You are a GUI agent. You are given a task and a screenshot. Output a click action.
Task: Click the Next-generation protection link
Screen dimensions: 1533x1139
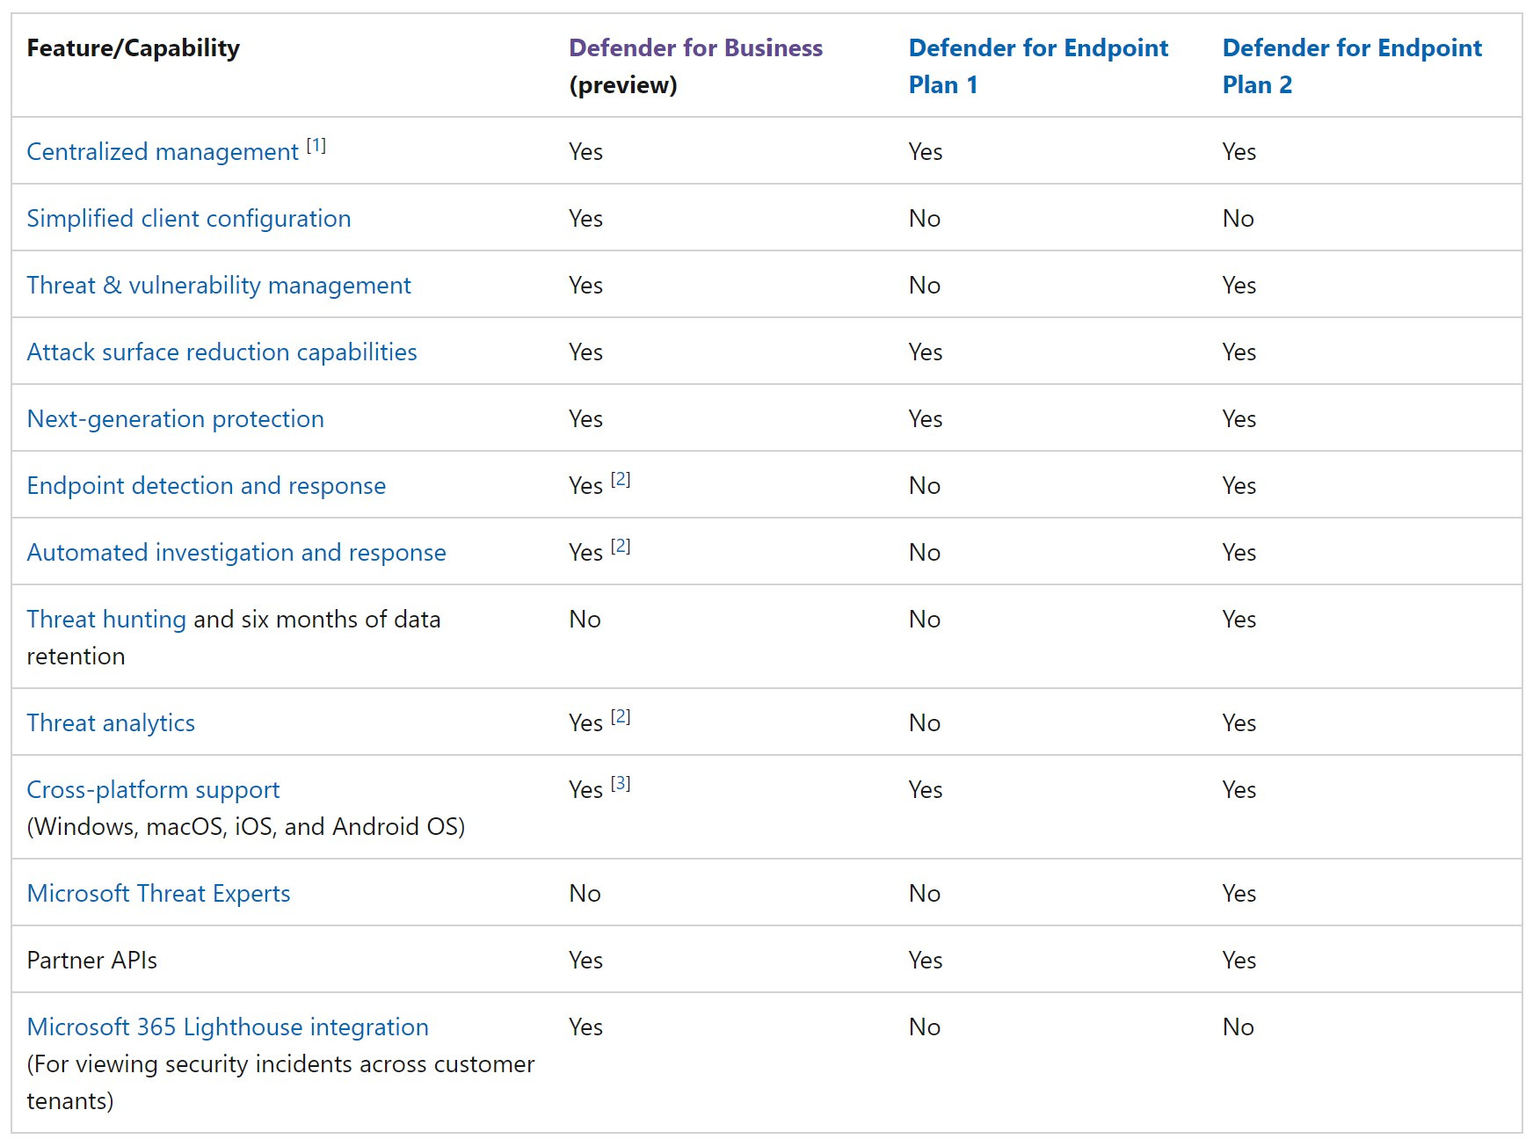175,419
